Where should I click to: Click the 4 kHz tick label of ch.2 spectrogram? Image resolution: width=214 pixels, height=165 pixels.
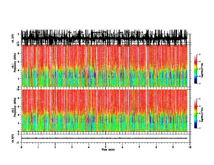(x=19, y=115)
